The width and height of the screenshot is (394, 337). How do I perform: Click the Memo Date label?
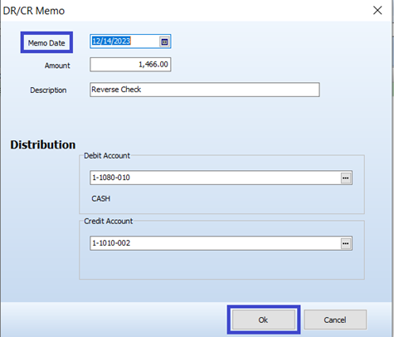coord(46,43)
